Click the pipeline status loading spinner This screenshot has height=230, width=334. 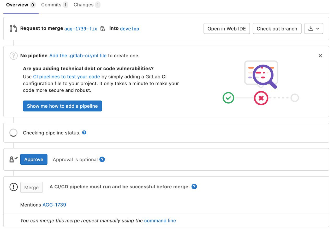[13, 133]
